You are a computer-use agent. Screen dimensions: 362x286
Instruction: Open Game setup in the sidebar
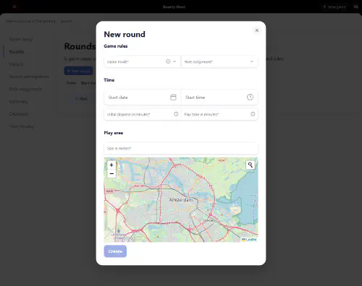[21, 39]
